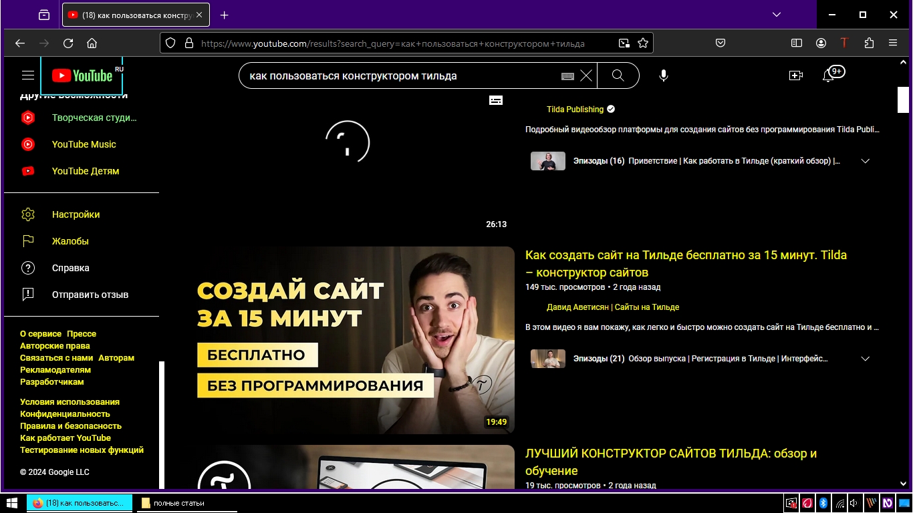The image size is (913, 513).
Task: Click the Pocket save icon
Action: point(721,43)
